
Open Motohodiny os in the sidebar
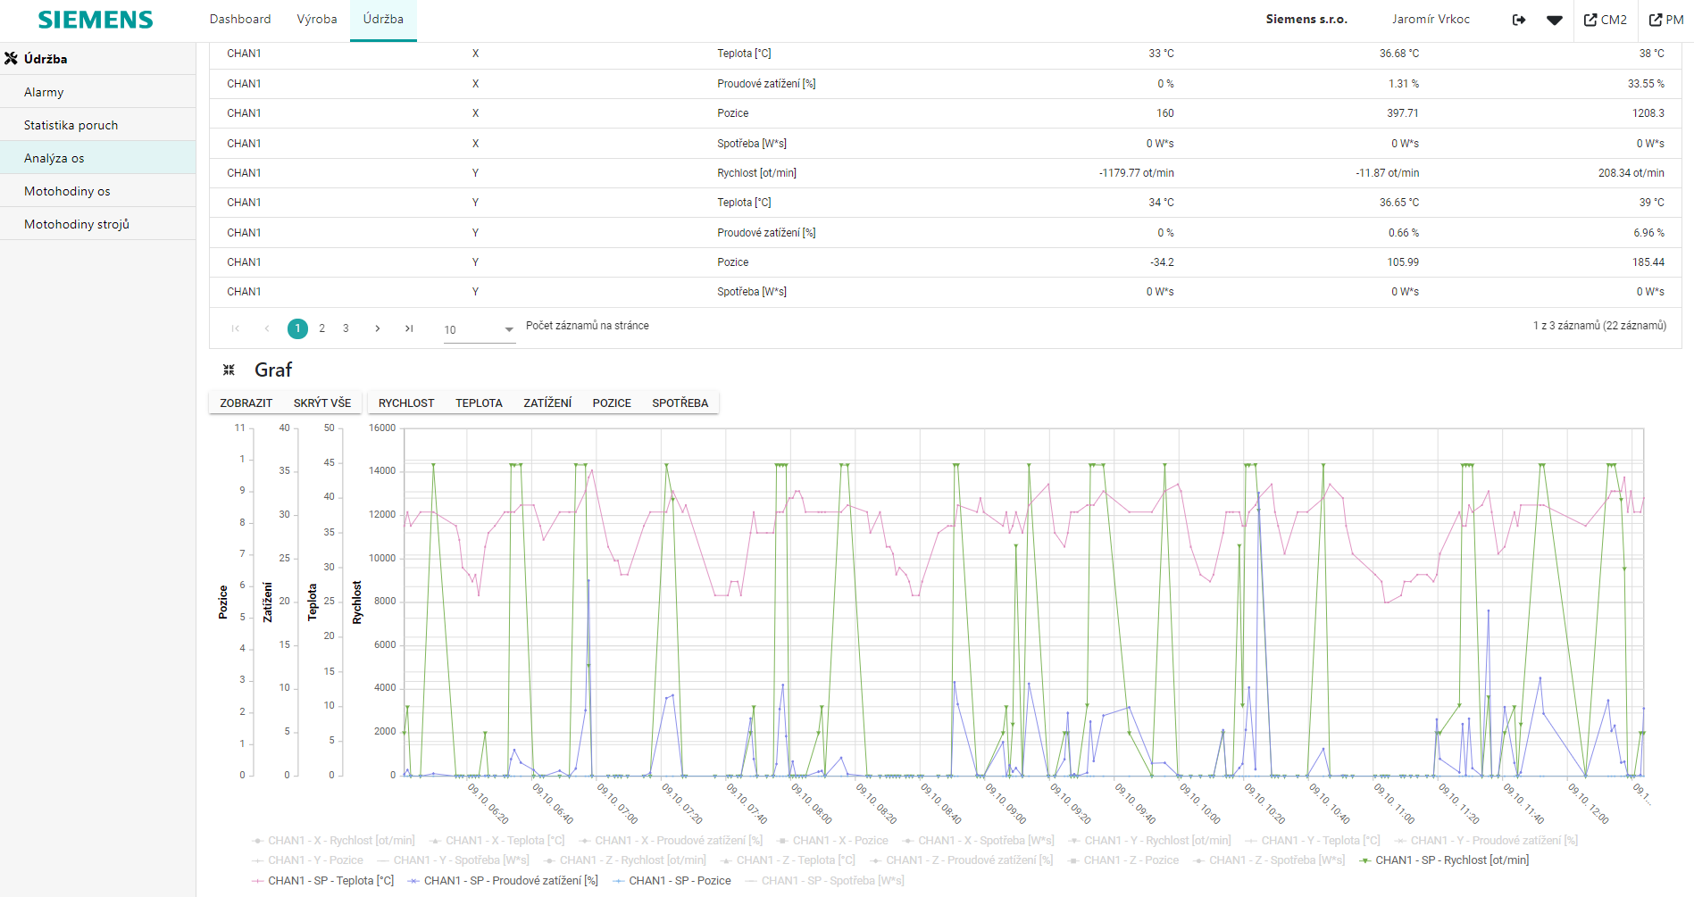67,191
